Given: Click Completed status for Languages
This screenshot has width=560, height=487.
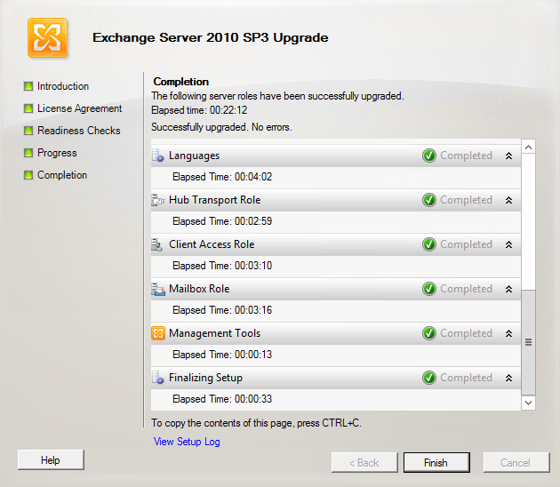Looking at the screenshot, I should (466, 156).
